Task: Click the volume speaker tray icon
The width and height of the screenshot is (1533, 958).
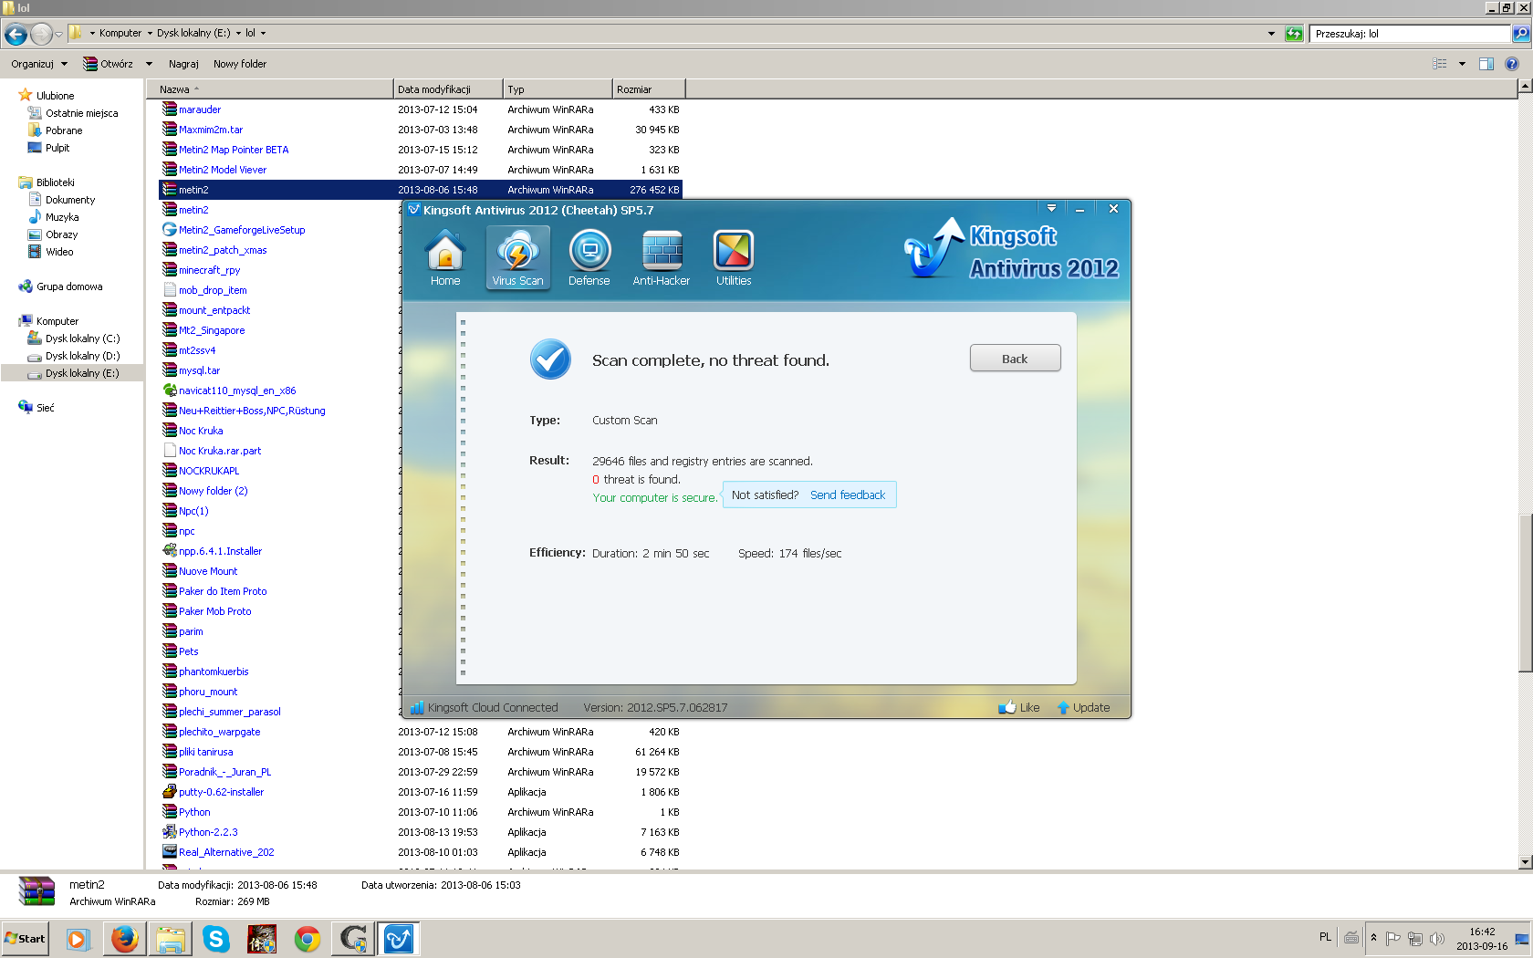Action: click(1437, 939)
